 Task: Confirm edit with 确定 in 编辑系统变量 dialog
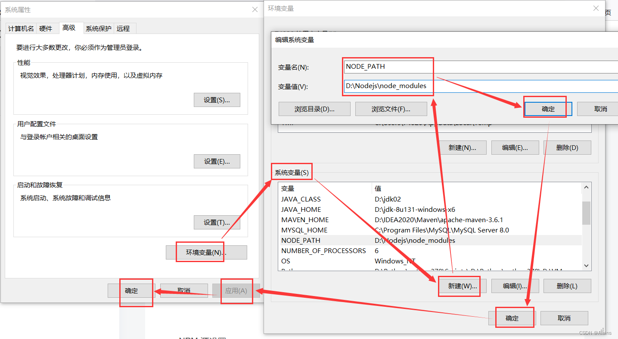click(x=547, y=108)
